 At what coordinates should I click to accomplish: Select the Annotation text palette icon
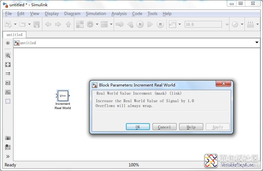coord(8,83)
